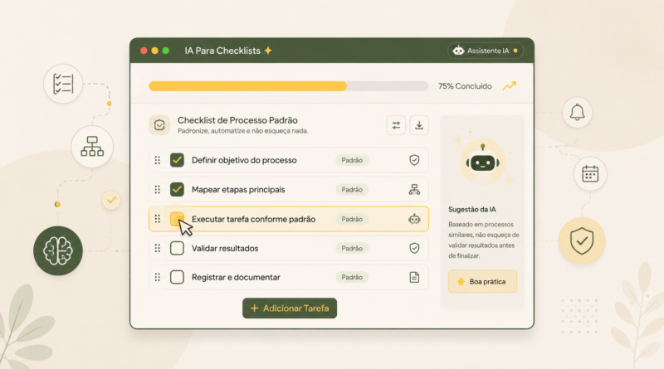
Task: Click the Padronize, automatize subtitle text
Action: pyautogui.click(x=242, y=131)
